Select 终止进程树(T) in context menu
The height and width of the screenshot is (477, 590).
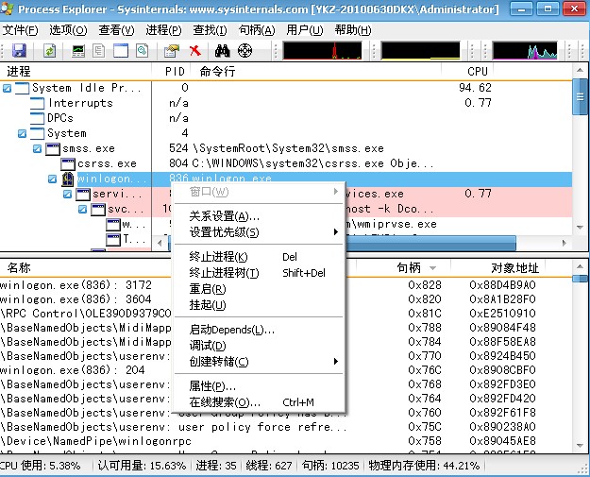coord(260,273)
